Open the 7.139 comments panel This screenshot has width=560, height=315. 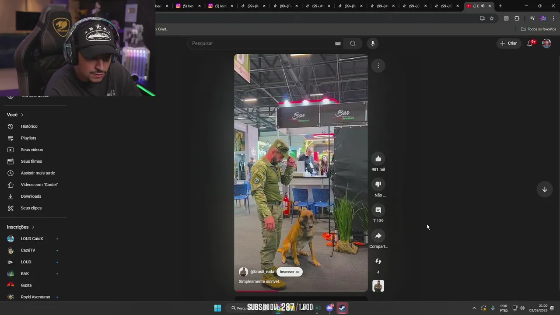[378, 210]
